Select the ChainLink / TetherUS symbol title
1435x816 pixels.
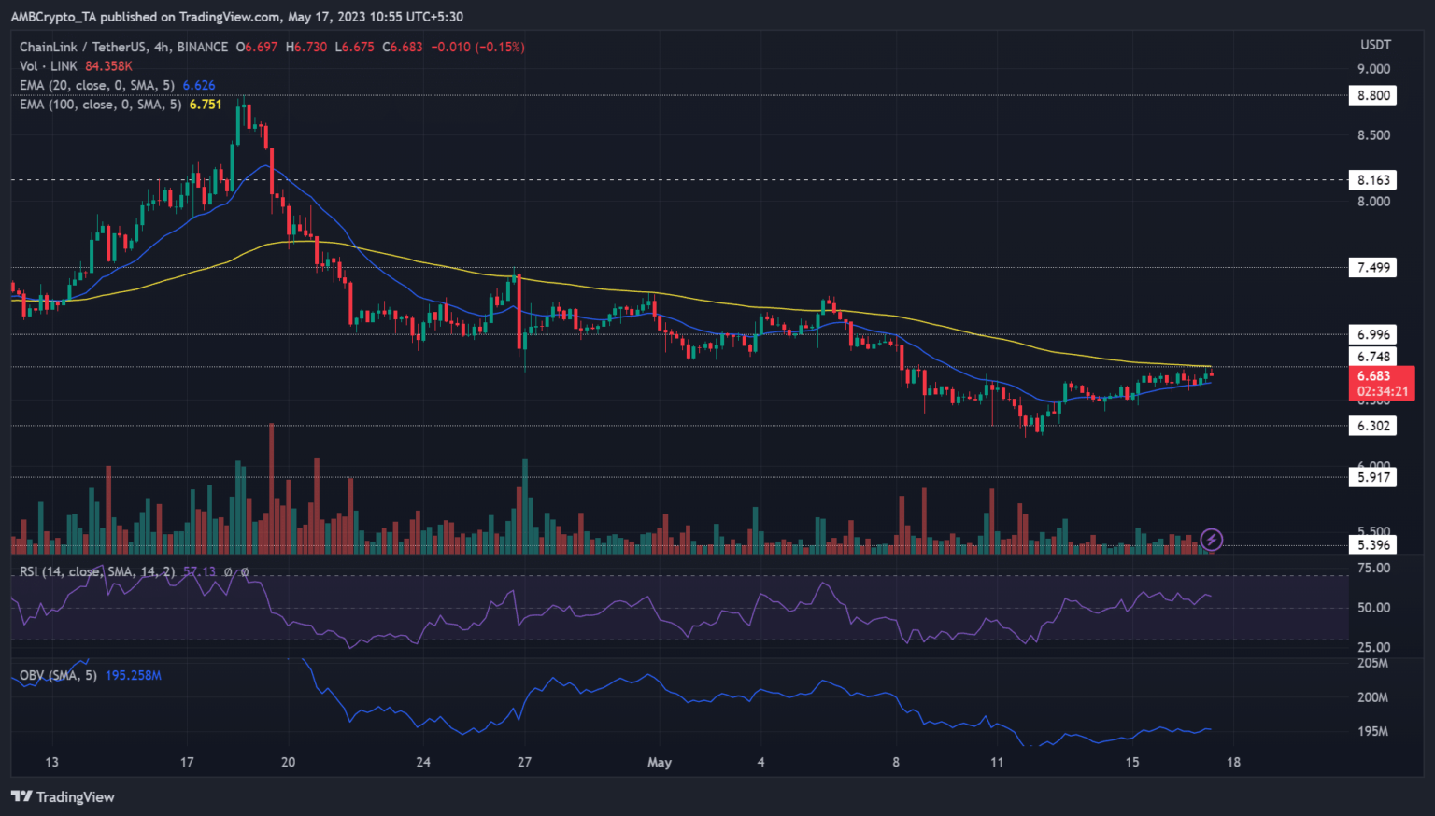123,47
